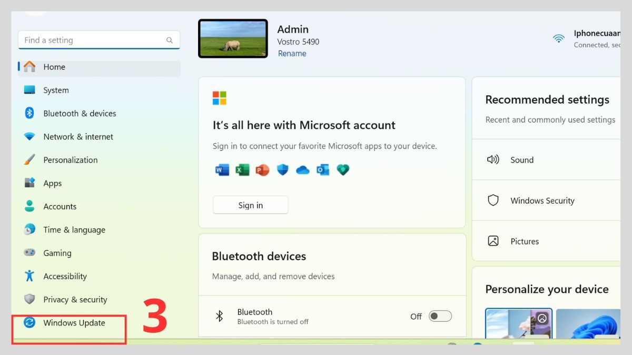
Task: Select the Excel app icon
Action: [x=242, y=169]
